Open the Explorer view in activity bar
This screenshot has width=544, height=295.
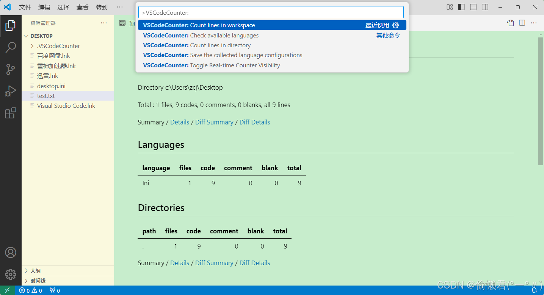tap(11, 26)
